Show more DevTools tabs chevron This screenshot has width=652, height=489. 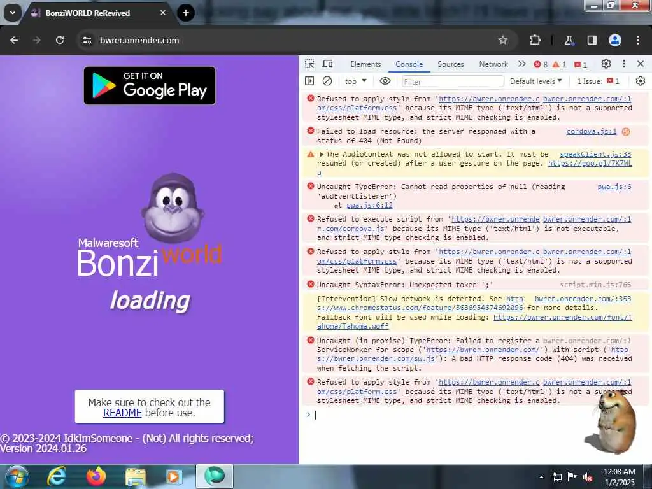(x=522, y=64)
